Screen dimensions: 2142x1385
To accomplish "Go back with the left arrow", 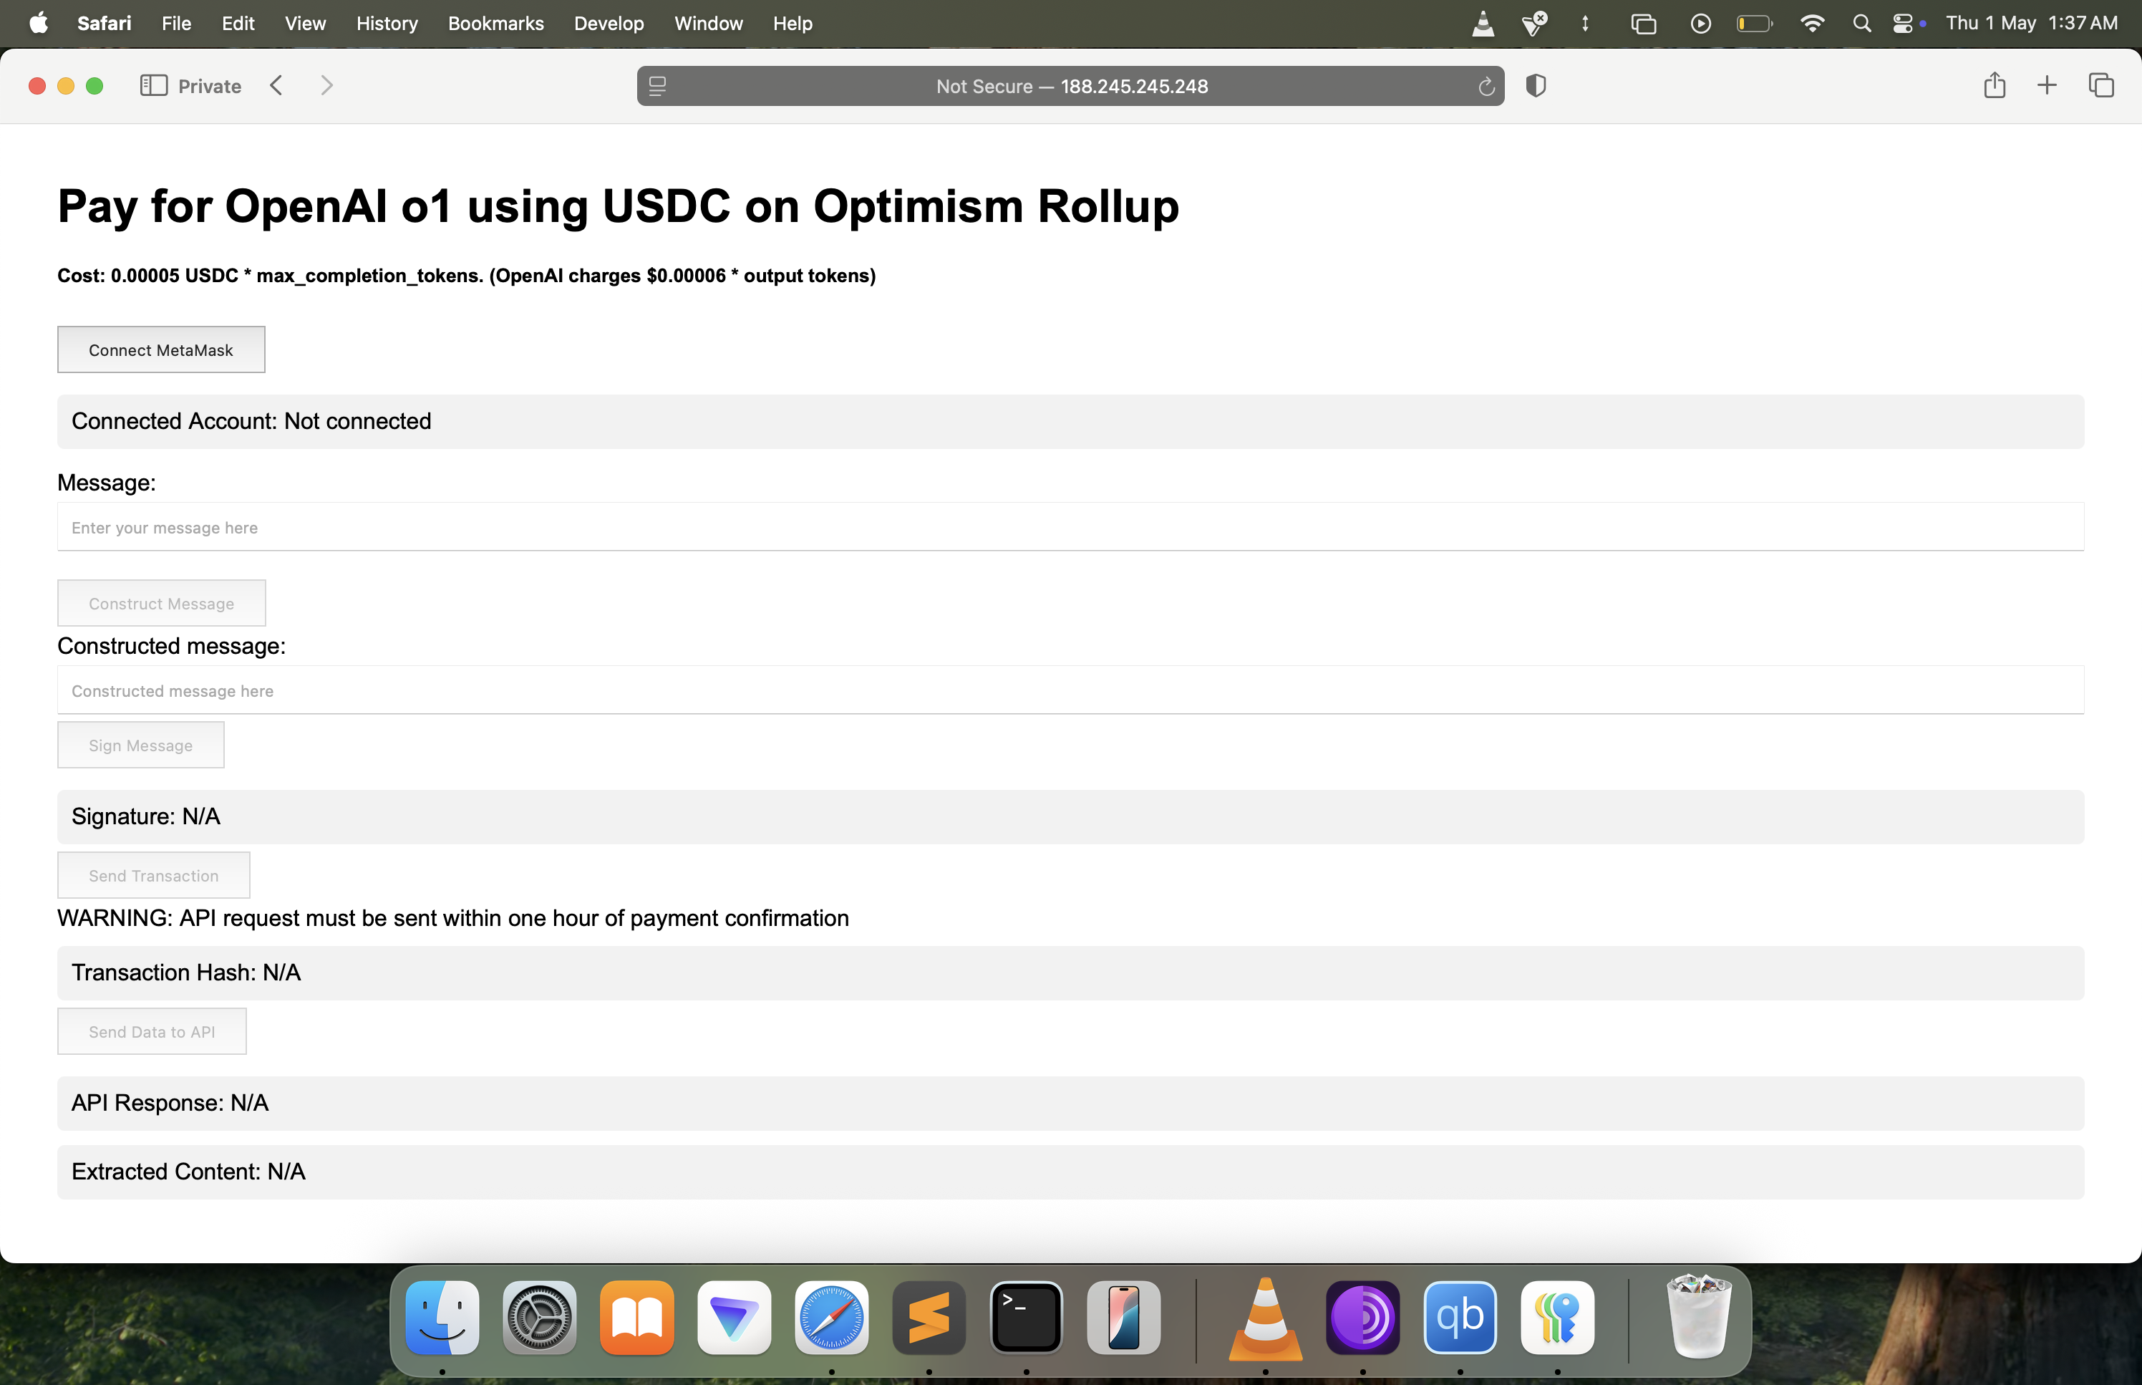I will [277, 85].
